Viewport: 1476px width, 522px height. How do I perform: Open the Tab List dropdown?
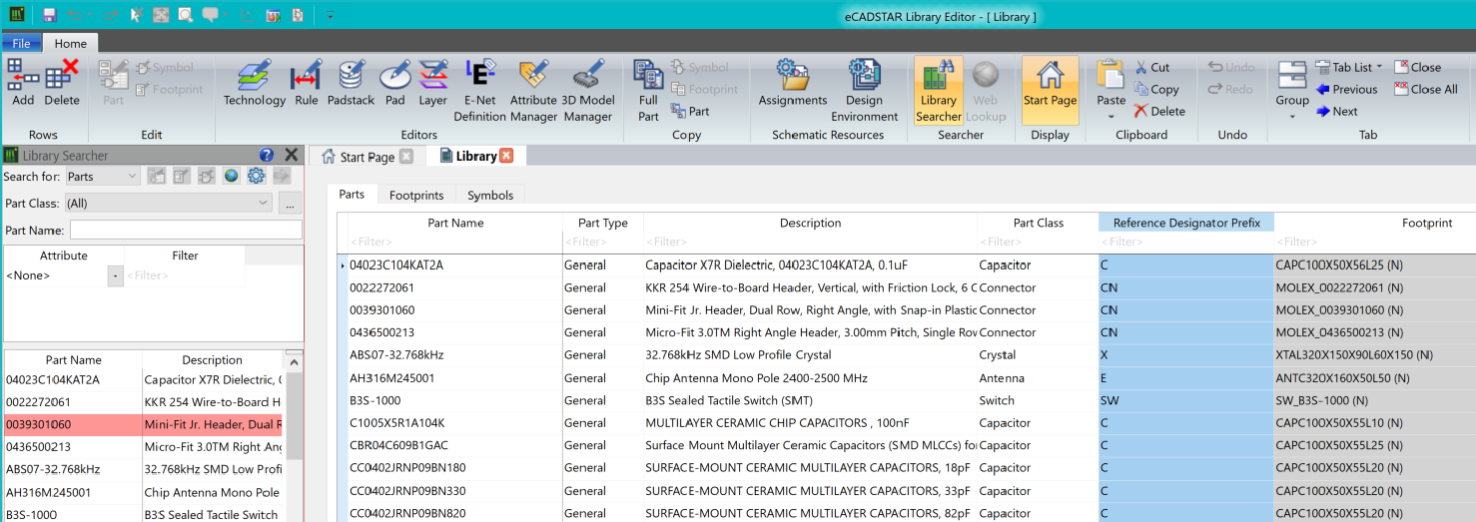pos(1349,67)
